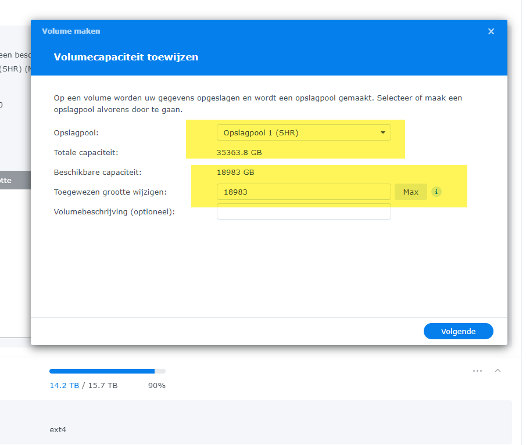The image size is (526, 445).
Task: Click the Volumecapaciteit toewijzen heading
Action: (126, 57)
